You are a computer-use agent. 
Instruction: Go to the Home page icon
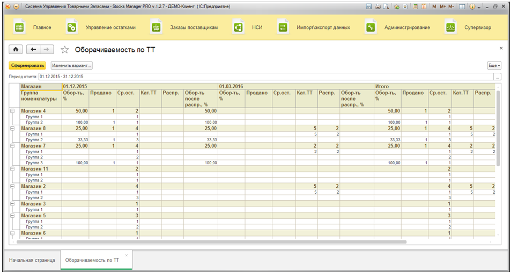[x=16, y=49]
